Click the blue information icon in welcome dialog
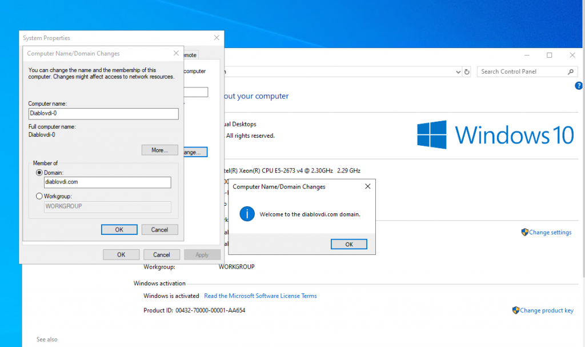This screenshot has width=585, height=347. pos(247,214)
